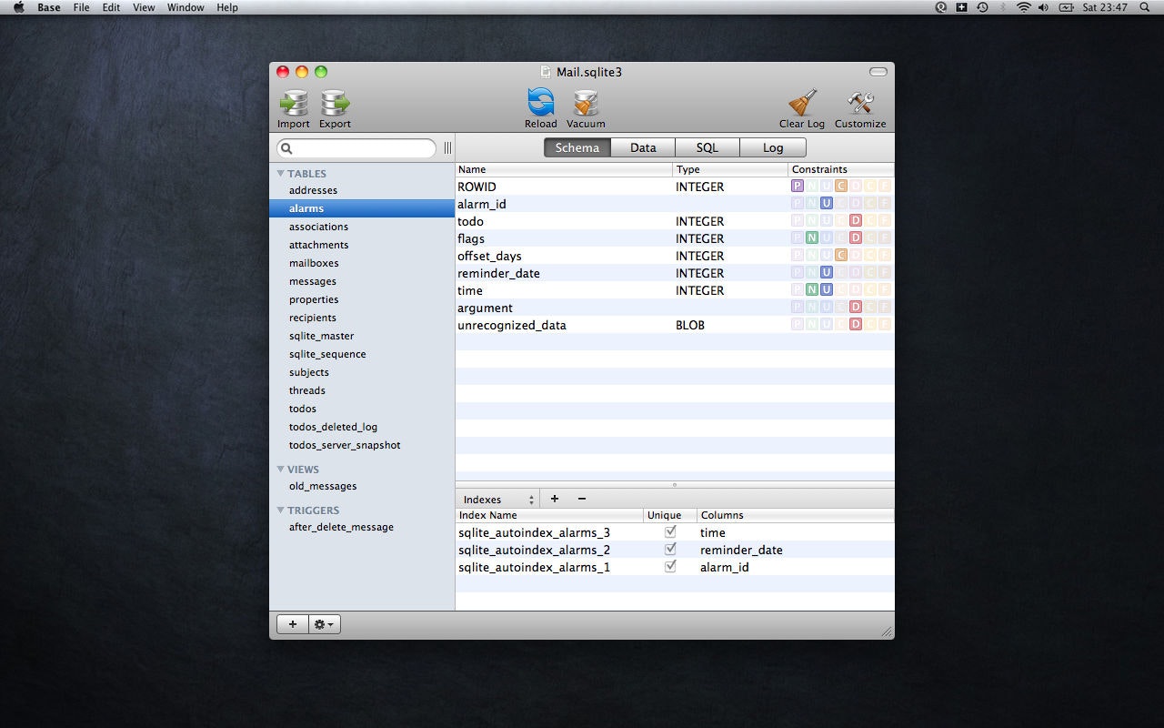Viewport: 1164px width, 728px height.
Task: Open the Indexes popup selector
Action: pos(497,499)
